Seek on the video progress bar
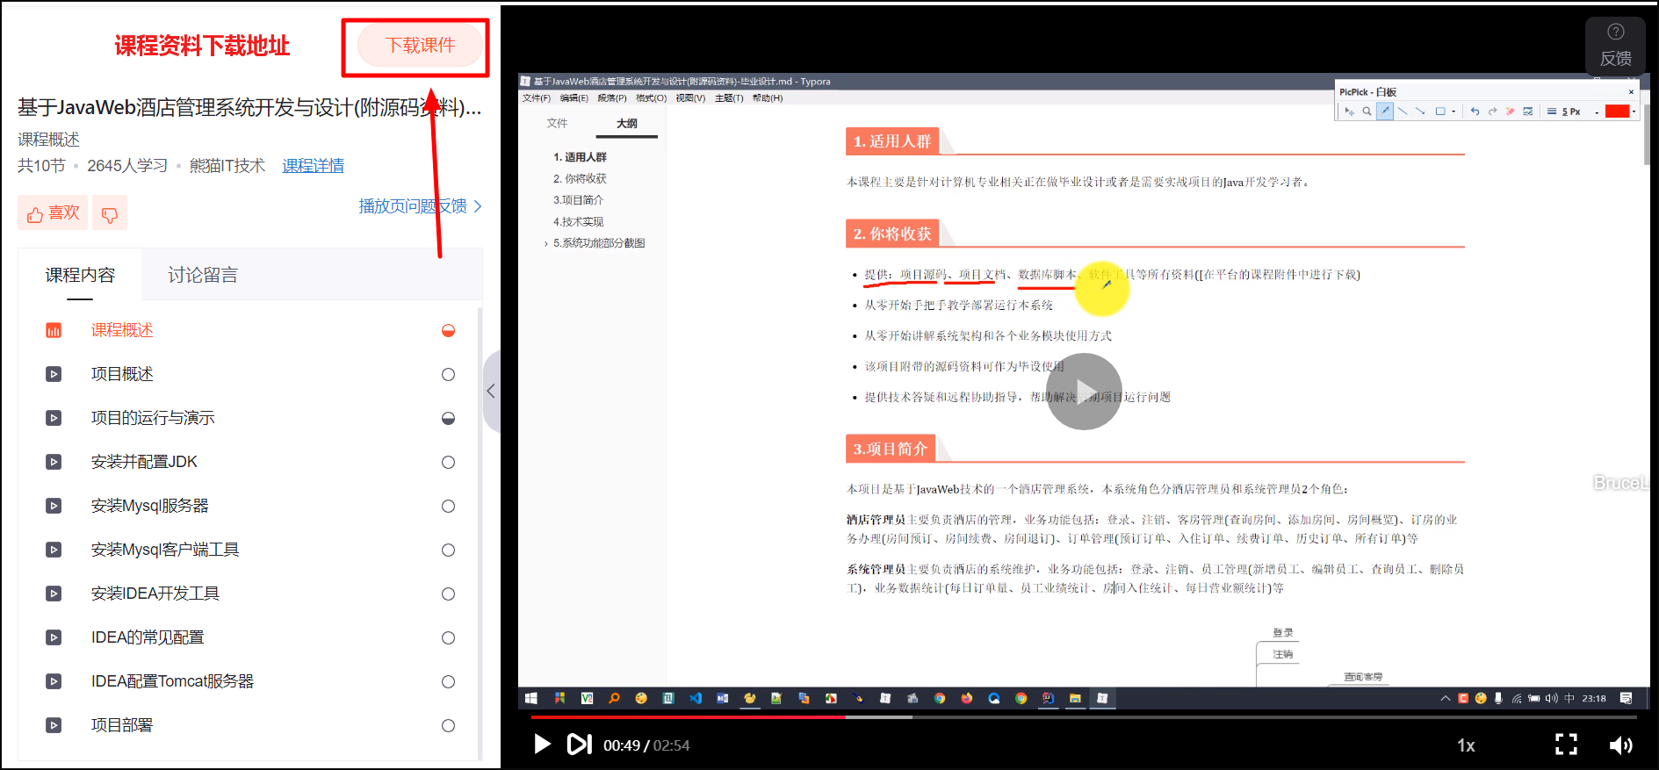Screen dimensions: 1659x770 pos(1084,717)
